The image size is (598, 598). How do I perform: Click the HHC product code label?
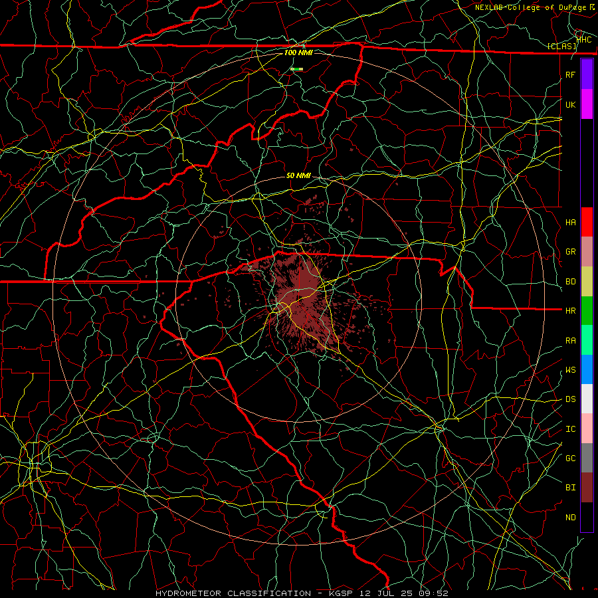click(584, 40)
